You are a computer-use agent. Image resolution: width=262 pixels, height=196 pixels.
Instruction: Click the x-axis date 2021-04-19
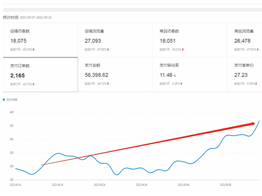[57, 185]
